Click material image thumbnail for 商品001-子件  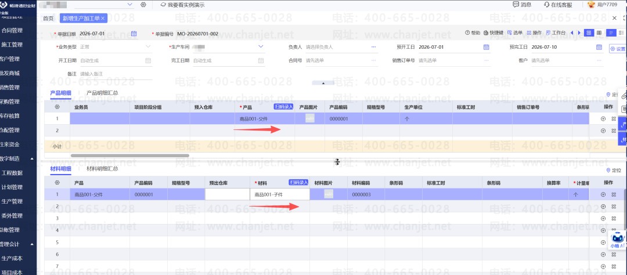329,194
